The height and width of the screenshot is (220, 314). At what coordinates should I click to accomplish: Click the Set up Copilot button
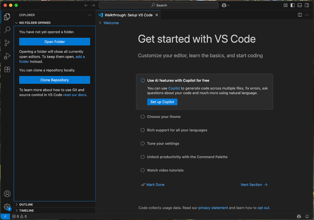(x=162, y=102)
